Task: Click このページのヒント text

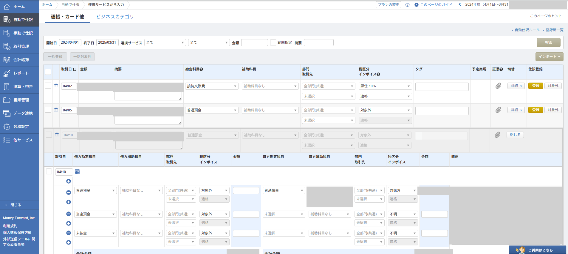Action: coord(546,16)
